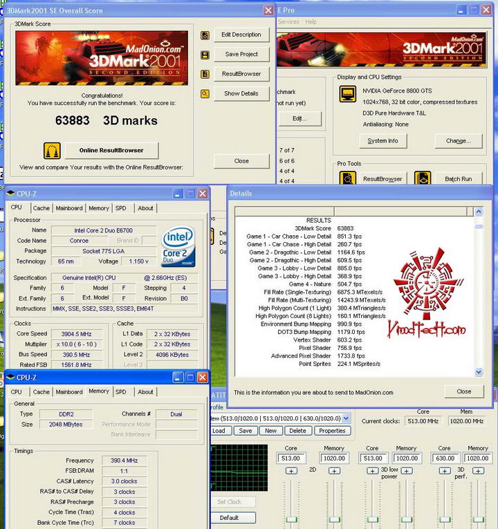Click the ResultBrowser document icon
The image size is (498, 529).
pyautogui.click(x=205, y=74)
